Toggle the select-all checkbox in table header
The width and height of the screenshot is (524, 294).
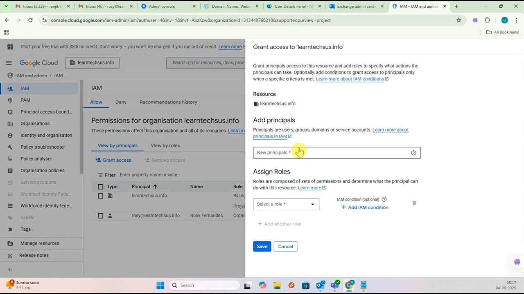pos(100,187)
